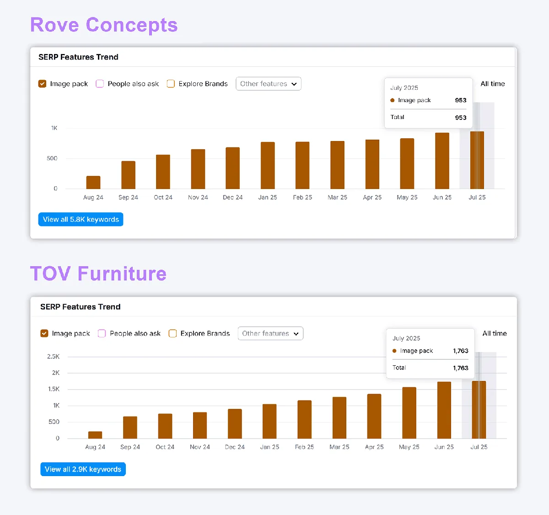Click the 2.5K axis label in TOV chart

(x=54, y=356)
